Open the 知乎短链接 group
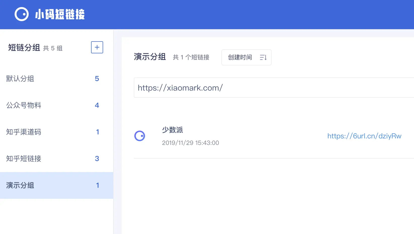Viewport: 414px width, 234px height. click(x=23, y=159)
